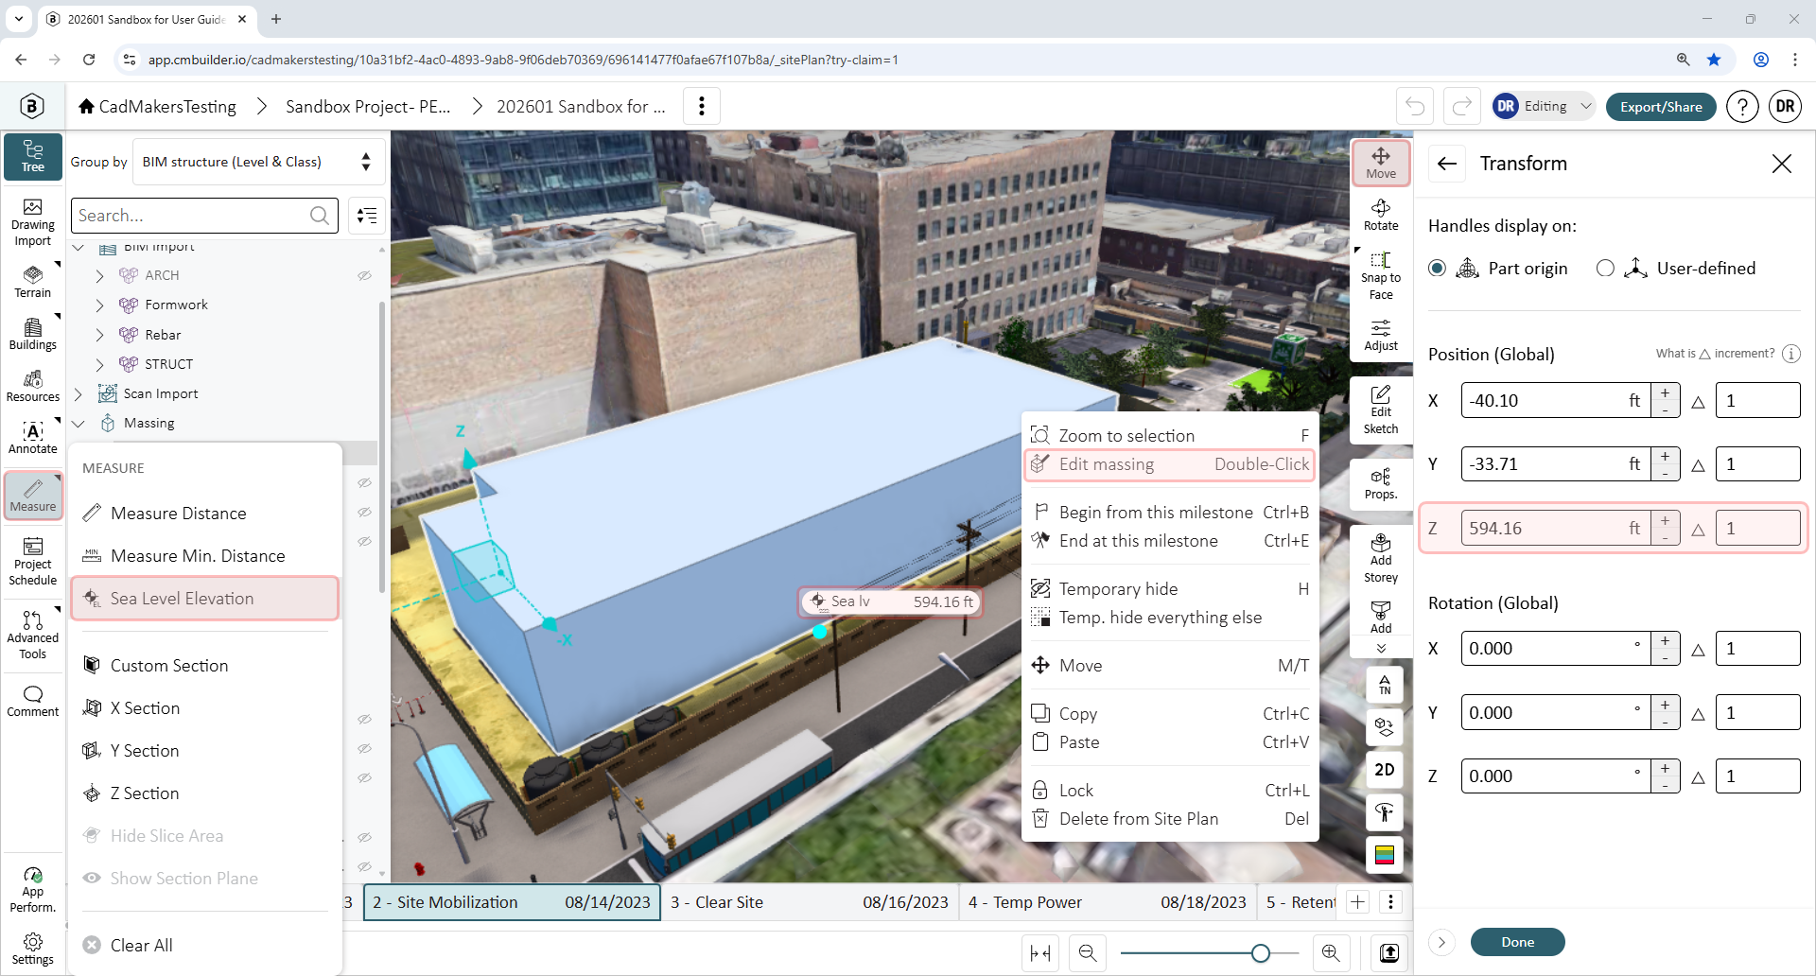Expand more viewport tools chevron
Image resolution: width=1816 pixels, height=976 pixels.
tap(1381, 649)
